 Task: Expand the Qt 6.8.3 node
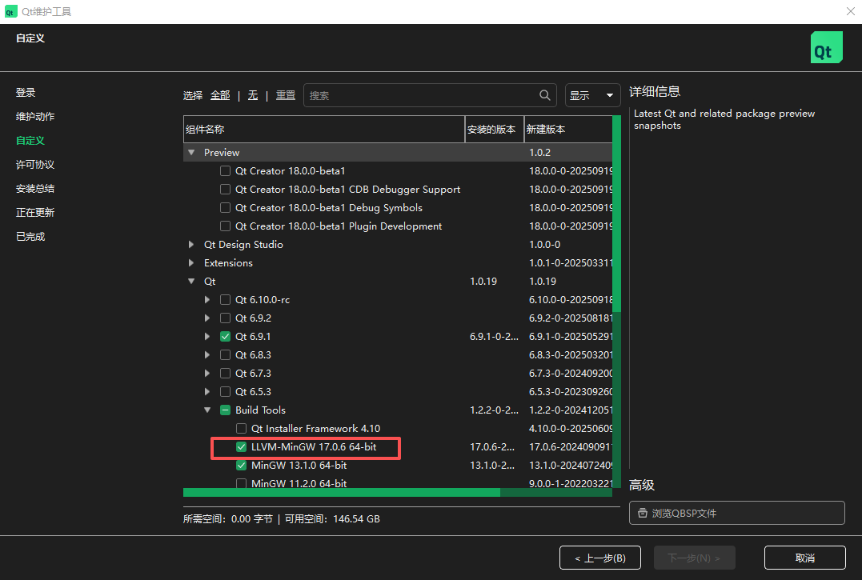[207, 355]
